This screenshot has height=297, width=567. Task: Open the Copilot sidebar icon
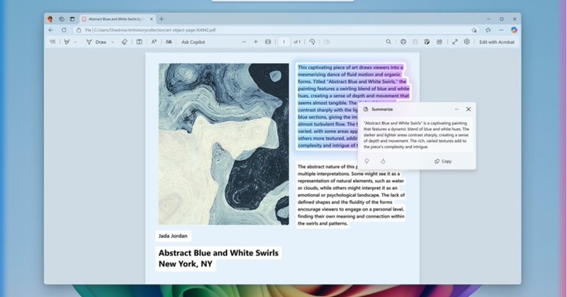pos(514,30)
